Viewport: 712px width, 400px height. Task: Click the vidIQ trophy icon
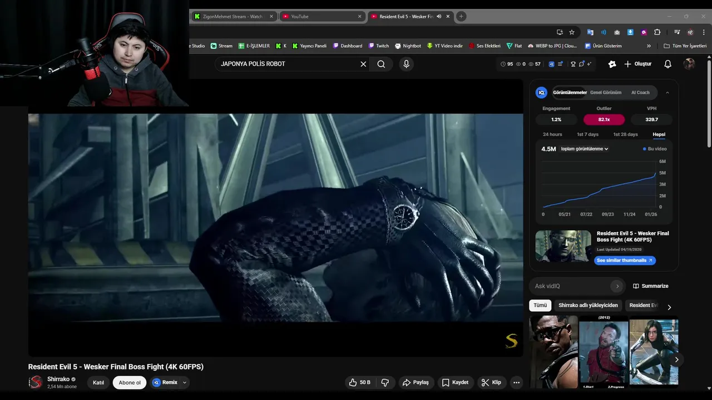(573, 64)
